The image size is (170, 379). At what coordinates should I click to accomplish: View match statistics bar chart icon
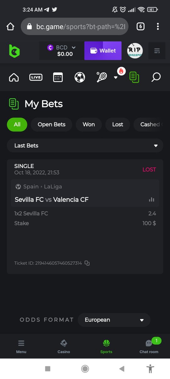(x=152, y=200)
